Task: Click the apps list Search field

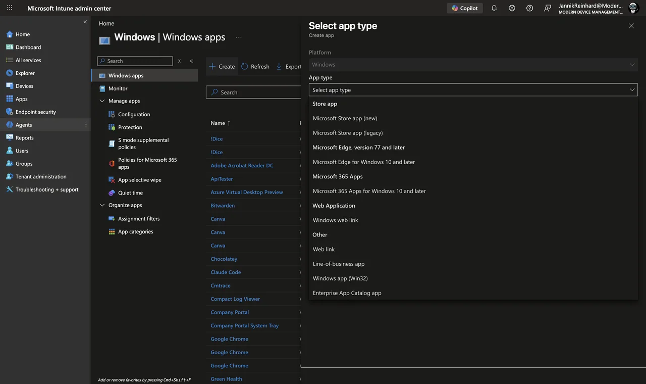Action: 254,92
